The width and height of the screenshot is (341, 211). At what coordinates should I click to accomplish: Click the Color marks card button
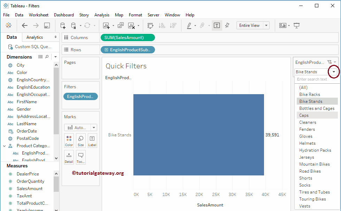69,141
